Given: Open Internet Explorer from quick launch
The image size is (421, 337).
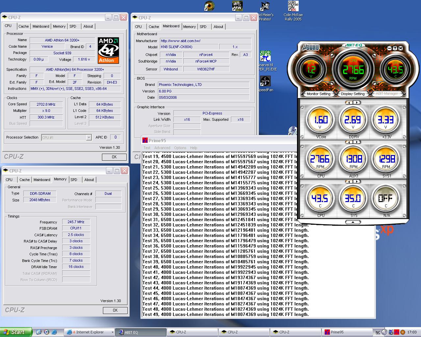Looking at the screenshot, I should coord(55,332).
